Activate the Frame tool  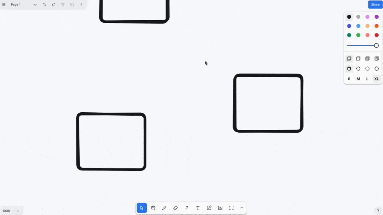point(231,208)
